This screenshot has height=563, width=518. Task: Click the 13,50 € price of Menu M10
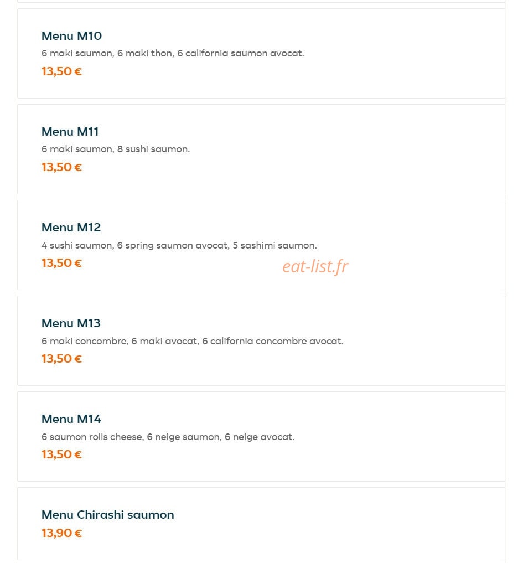click(62, 71)
